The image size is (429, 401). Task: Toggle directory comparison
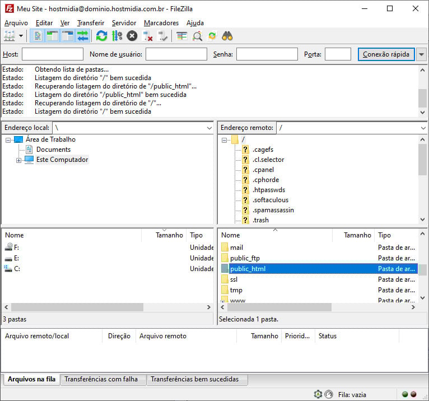point(197,36)
